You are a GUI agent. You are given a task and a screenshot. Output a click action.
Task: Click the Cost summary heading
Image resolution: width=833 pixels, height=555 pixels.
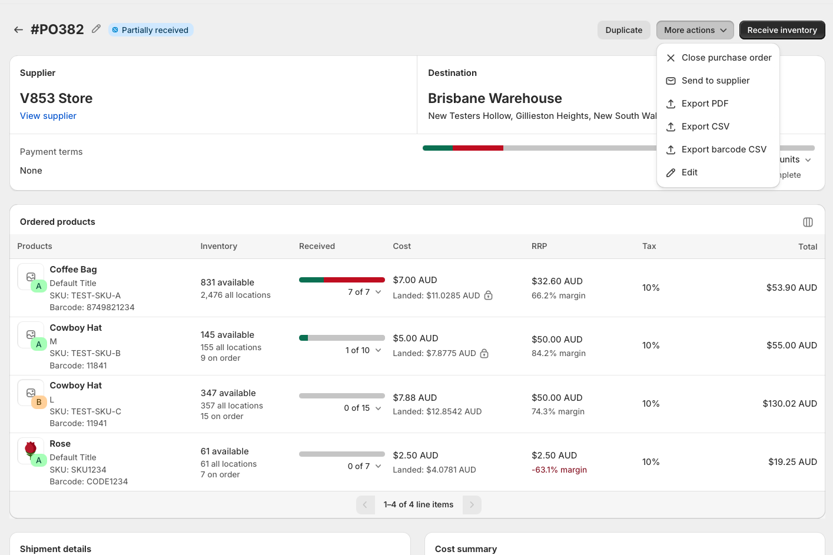(x=466, y=549)
